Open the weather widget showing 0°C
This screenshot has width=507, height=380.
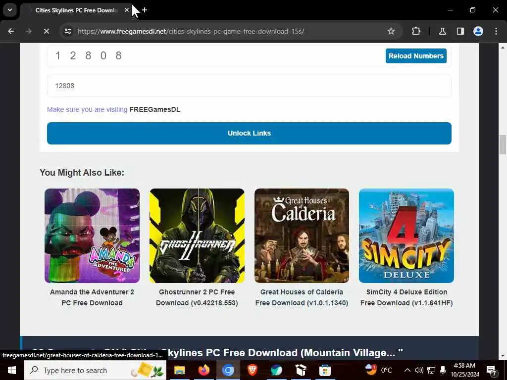[378, 370]
